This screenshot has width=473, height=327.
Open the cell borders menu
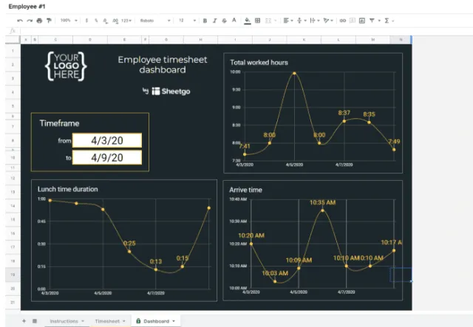point(258,21)
